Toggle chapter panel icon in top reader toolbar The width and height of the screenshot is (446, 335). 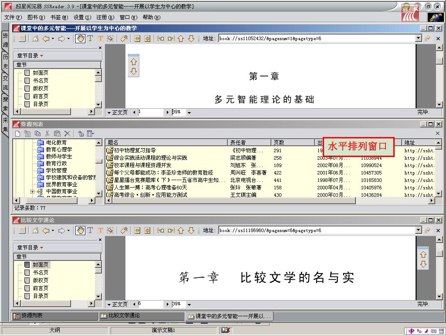point(23,38)
